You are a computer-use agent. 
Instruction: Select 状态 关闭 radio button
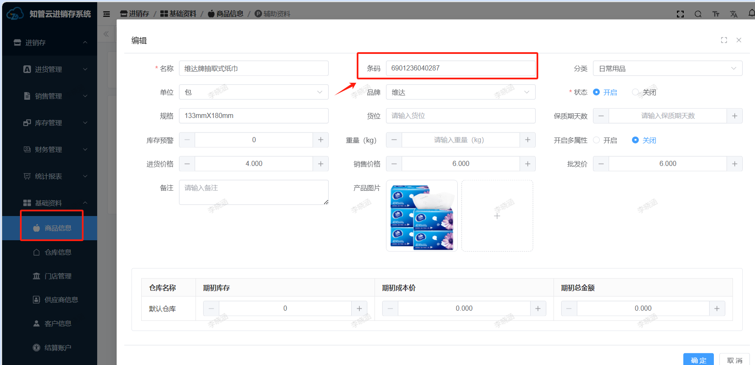tap(635, 92)
